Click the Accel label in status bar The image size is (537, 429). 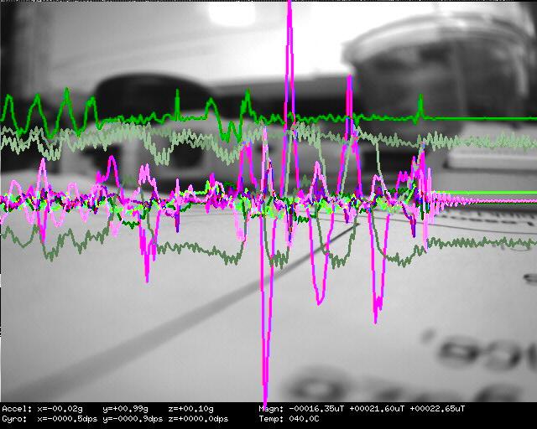pos(15,408)
